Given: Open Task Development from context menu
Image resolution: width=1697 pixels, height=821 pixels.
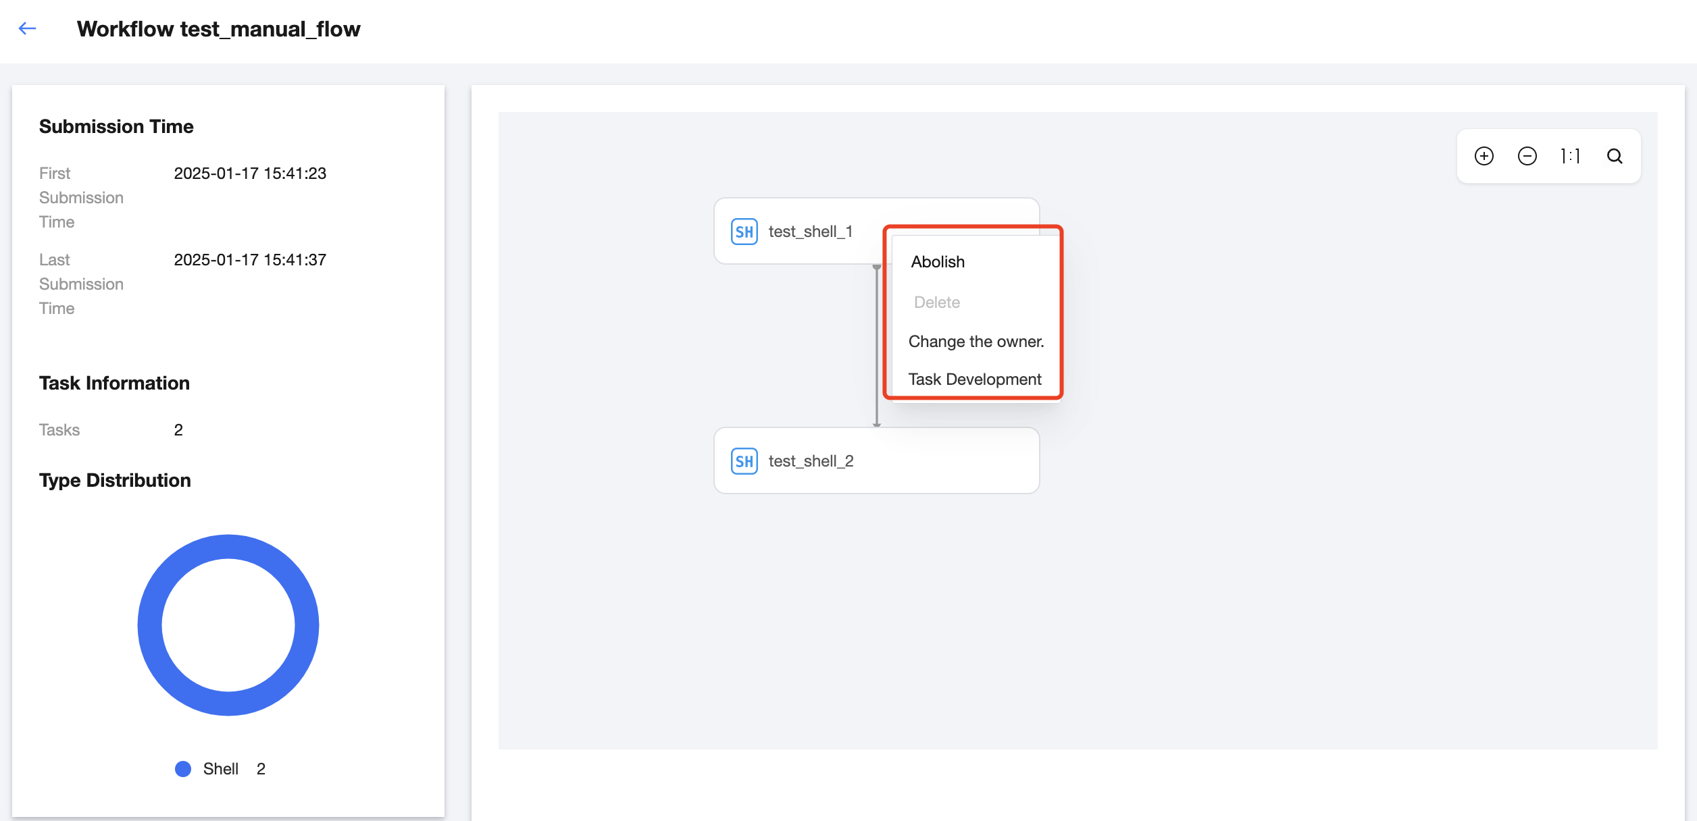Looking at the screenshot, I should click(974, 379).
